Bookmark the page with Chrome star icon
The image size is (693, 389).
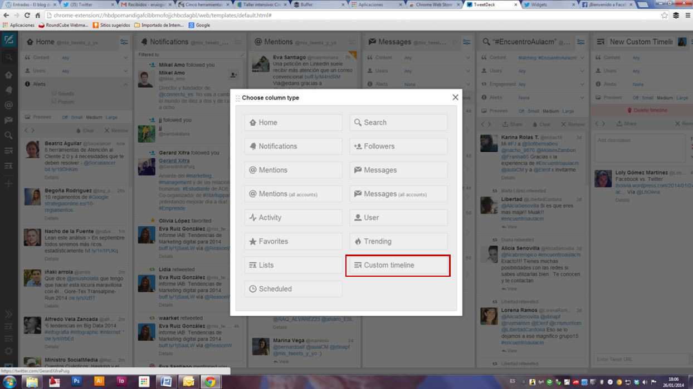[x=664, y=16]
